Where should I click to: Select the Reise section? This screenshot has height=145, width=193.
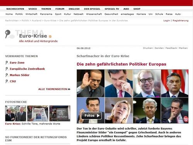(x=169, y=14)
